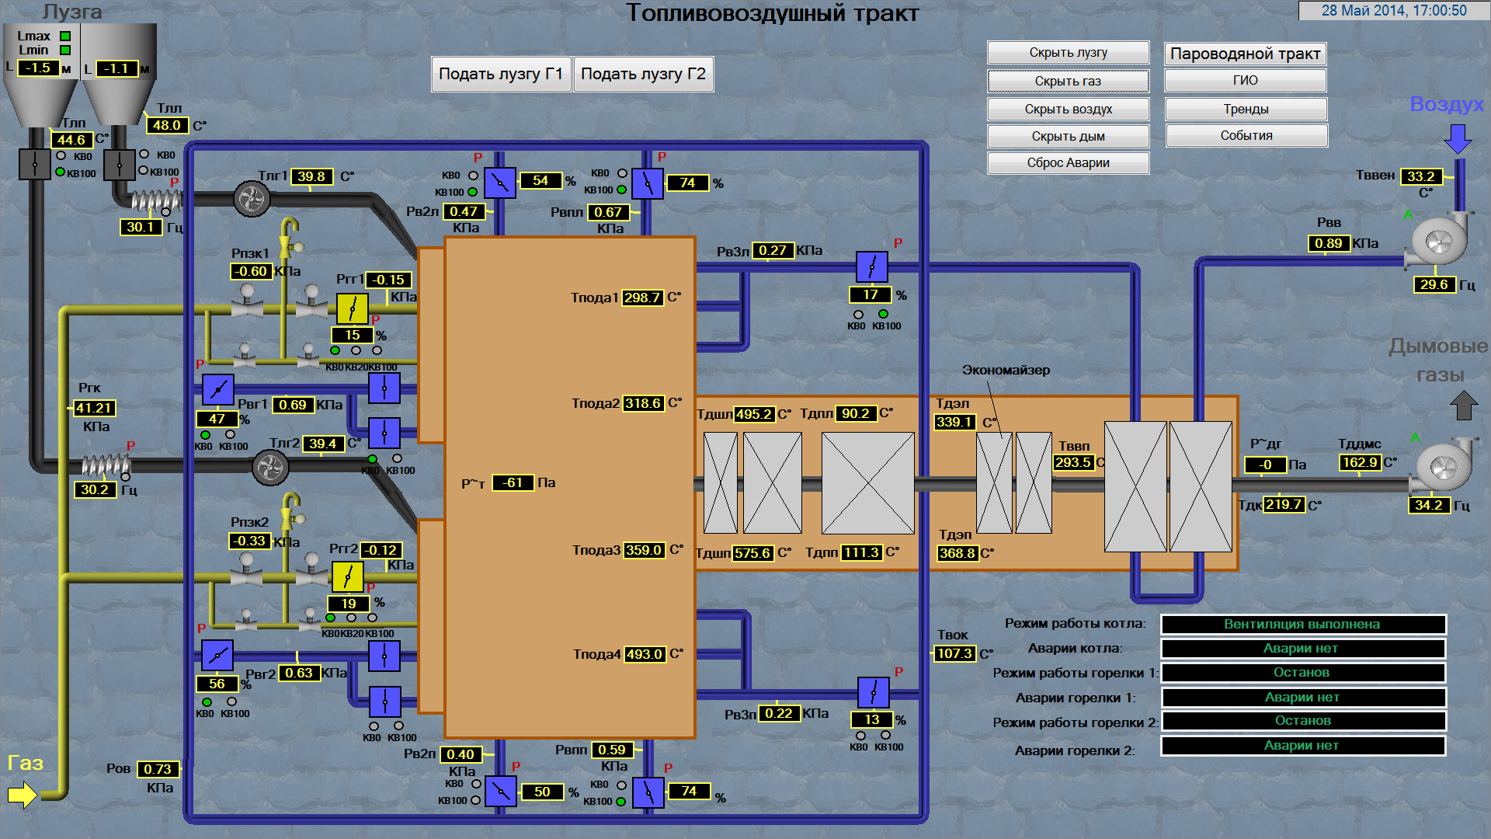Open the События screen
The height and width of the screenshot is (839, 1491).
coord(1246,136)
